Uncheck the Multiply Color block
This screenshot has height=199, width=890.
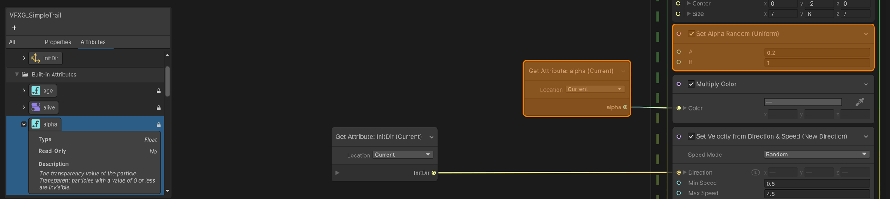coord(691,84)
